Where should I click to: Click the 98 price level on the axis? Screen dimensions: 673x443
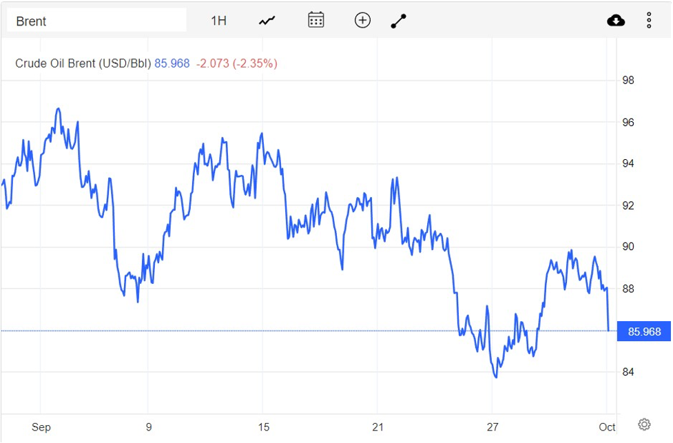[628, 81]
